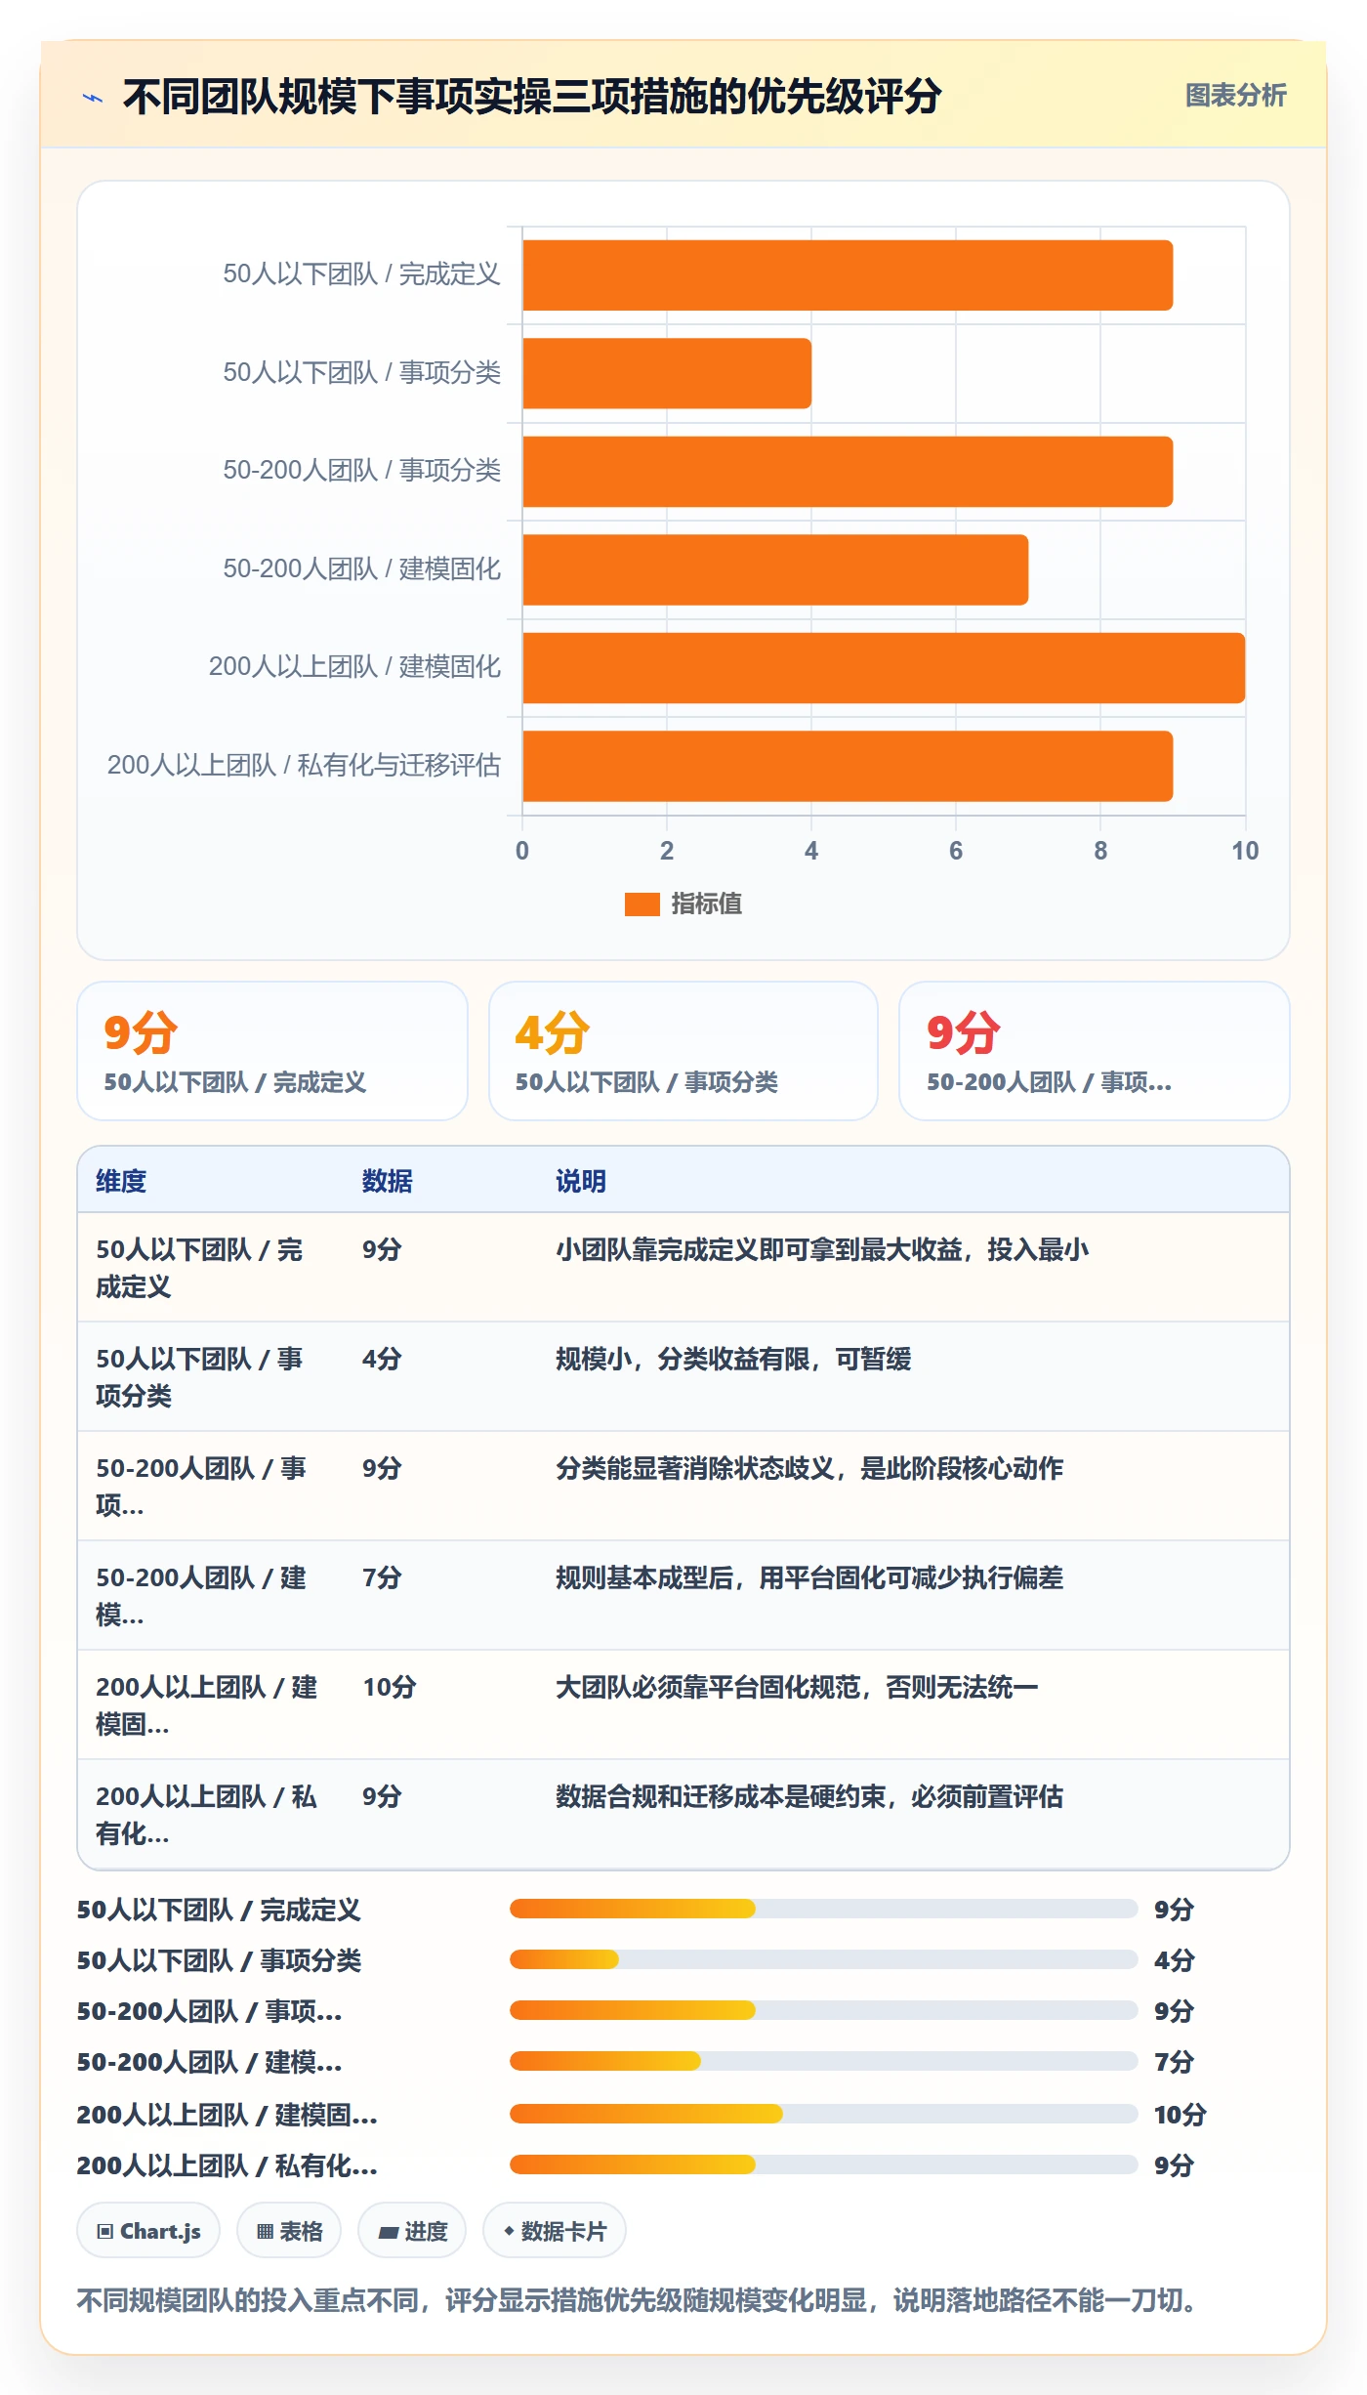Click table text 规模小，分类收益有限，可暂缓
This screenshot has width=1367, height=2395.
733,1359
